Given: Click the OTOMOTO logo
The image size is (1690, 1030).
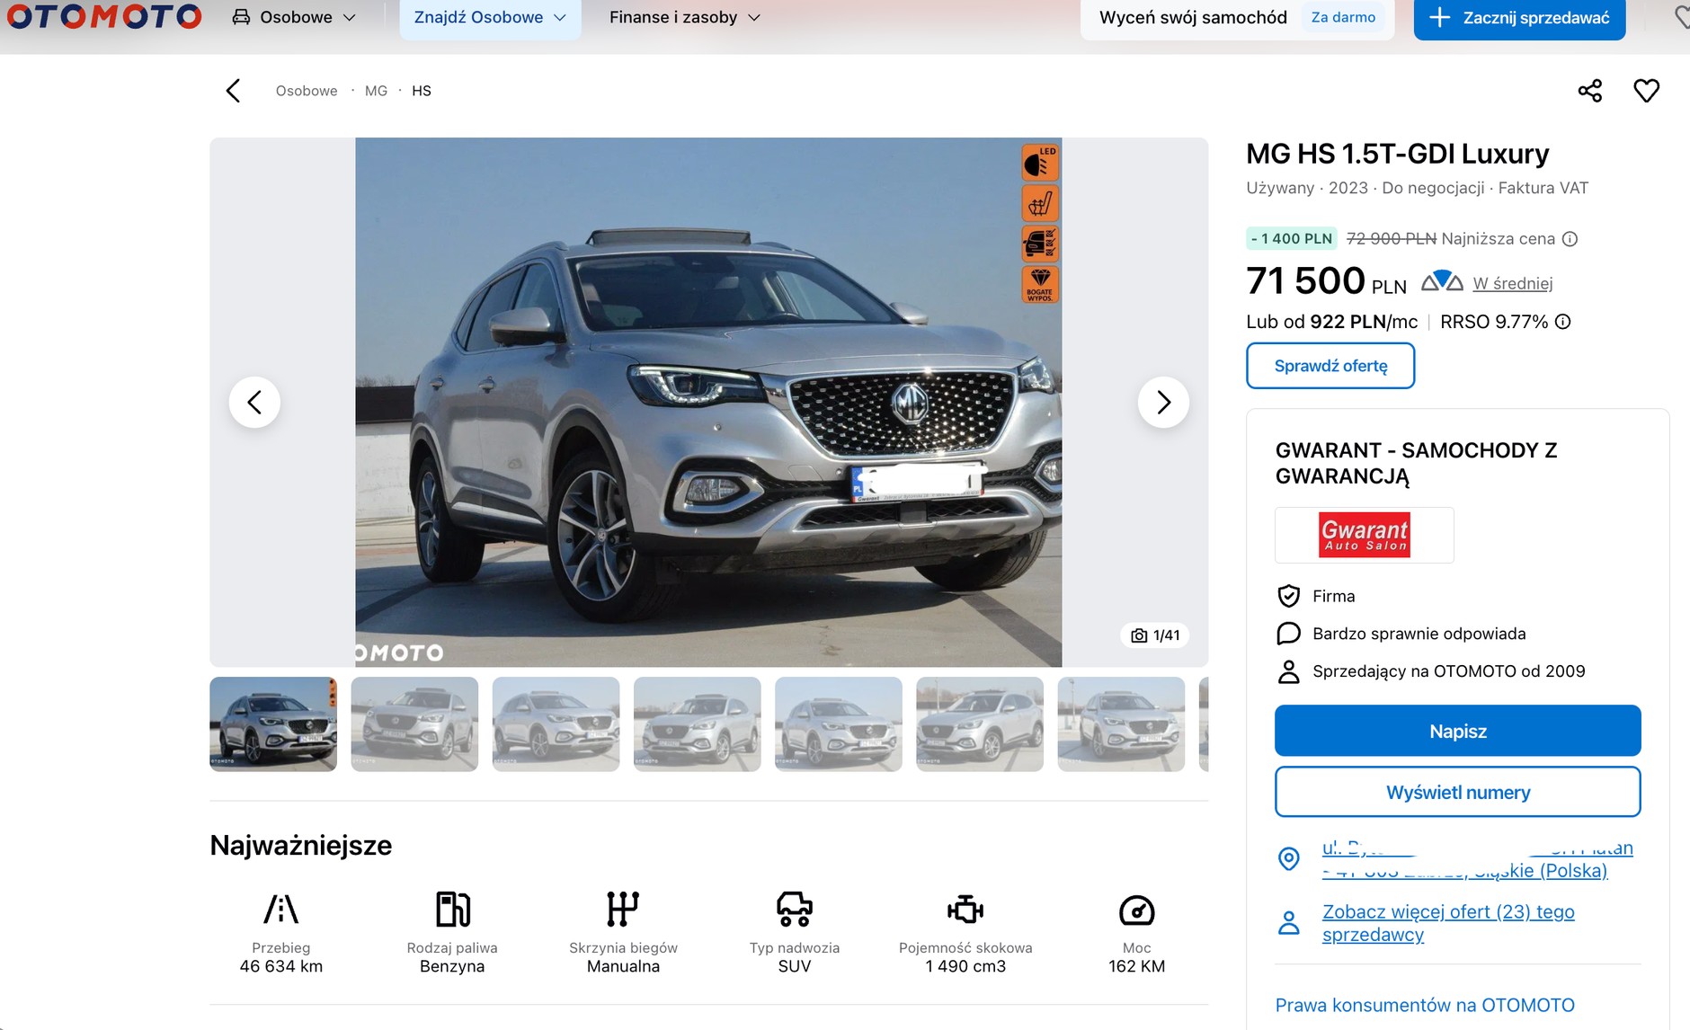Looking at the screenshot, I should [x=104, y=16].
